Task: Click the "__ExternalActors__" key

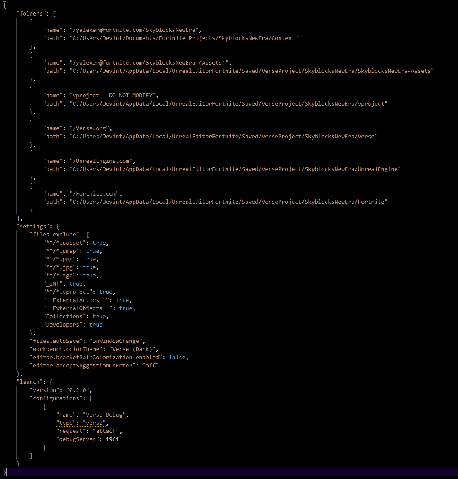Action: (76, 300)
